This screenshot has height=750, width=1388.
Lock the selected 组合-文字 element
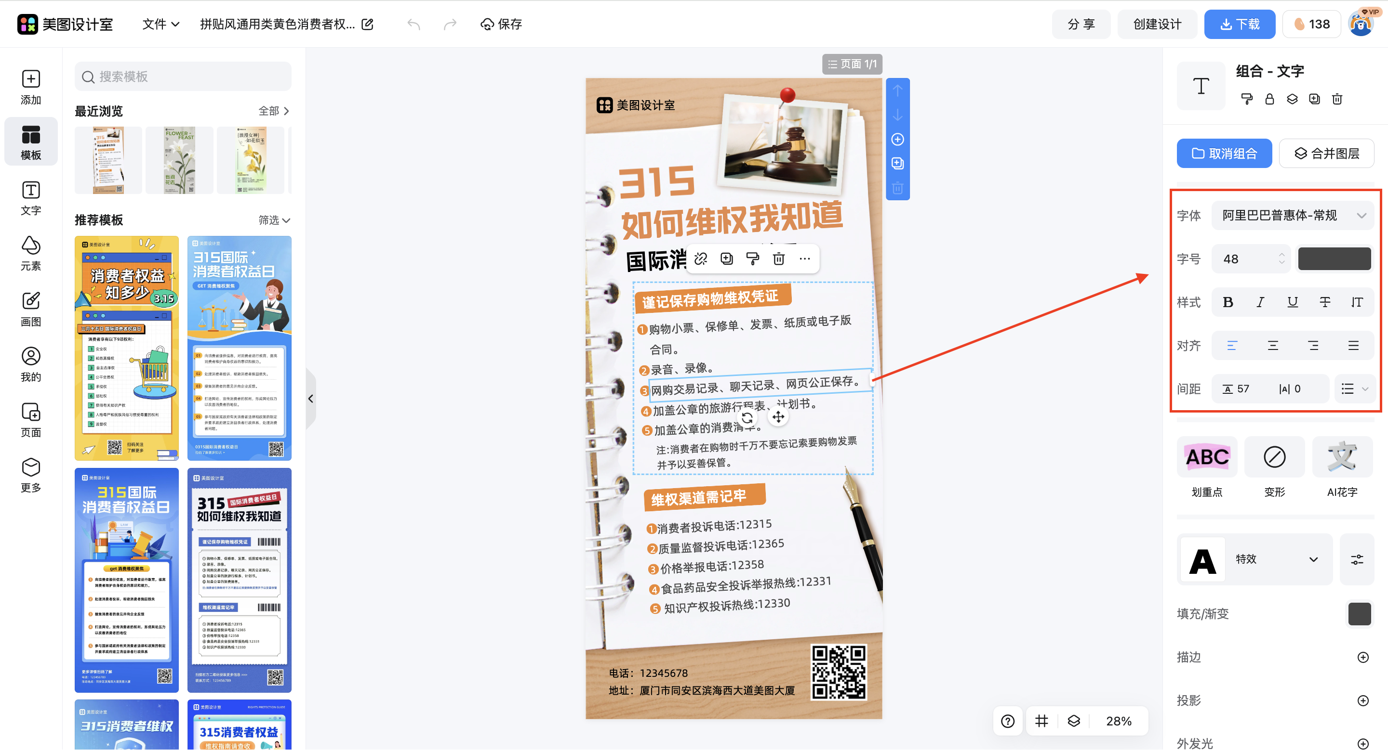click(x=1269, y=99)
